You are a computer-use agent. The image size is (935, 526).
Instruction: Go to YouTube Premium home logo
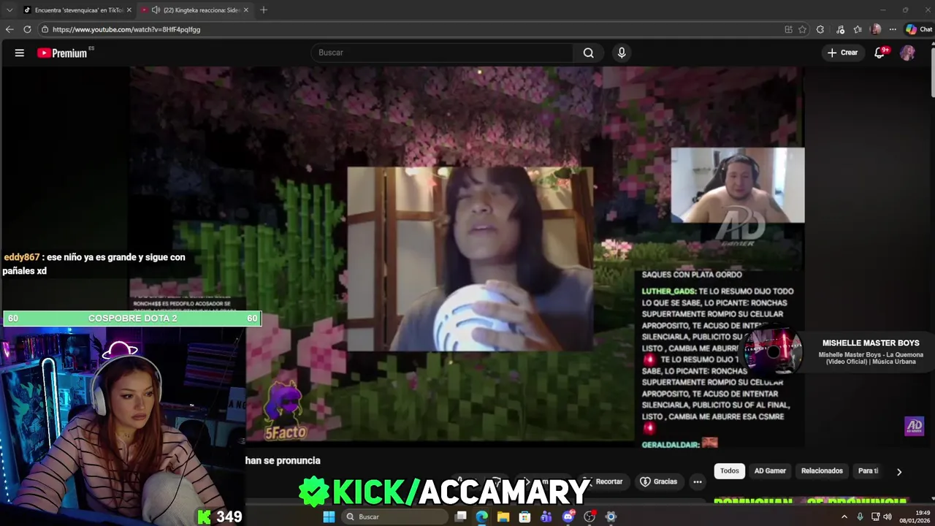[x=62, y=53]
